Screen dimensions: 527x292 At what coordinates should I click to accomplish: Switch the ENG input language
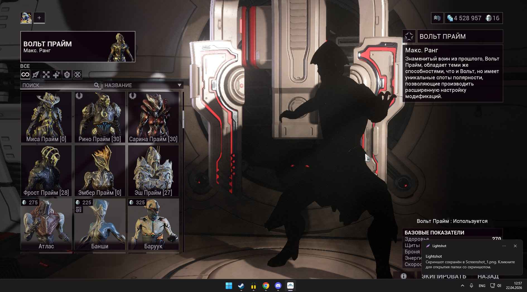482,286
